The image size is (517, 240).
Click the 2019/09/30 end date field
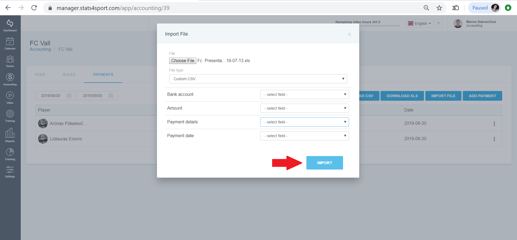(x=98, y=96)
